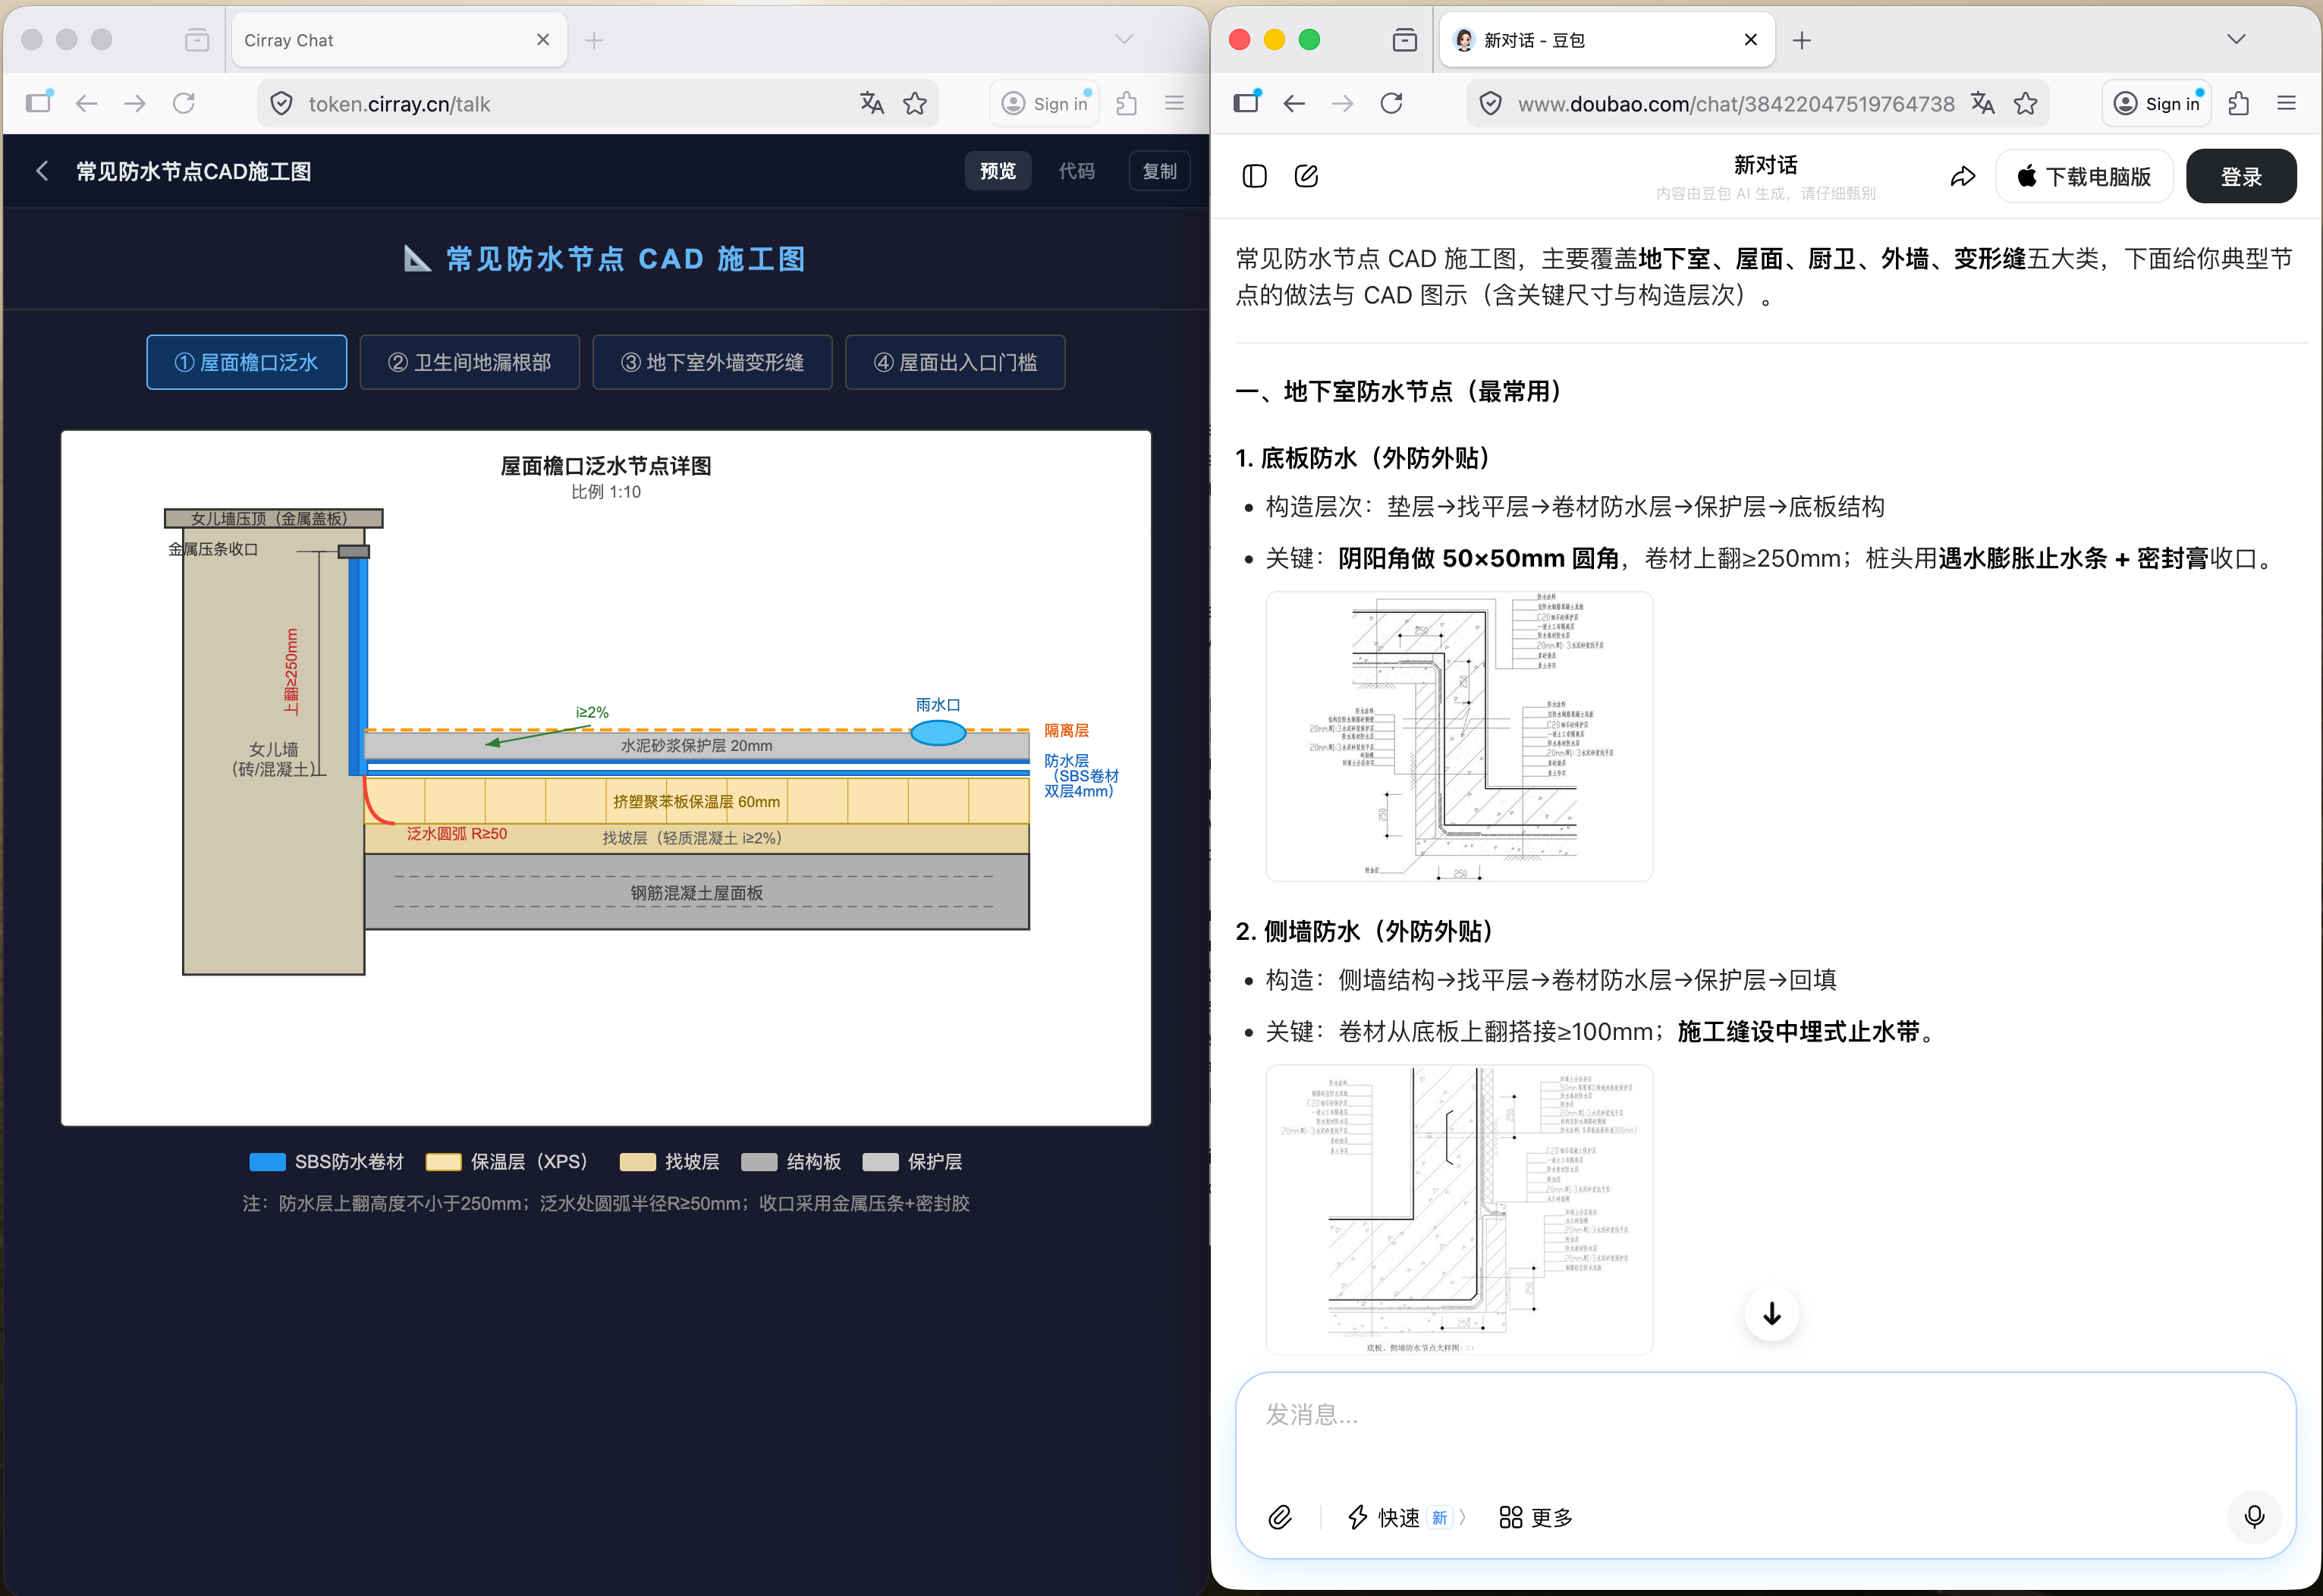The image size is (2323, 1596).
Task: Click 结构板 gray legend swatch
Action: (759, 1162)
